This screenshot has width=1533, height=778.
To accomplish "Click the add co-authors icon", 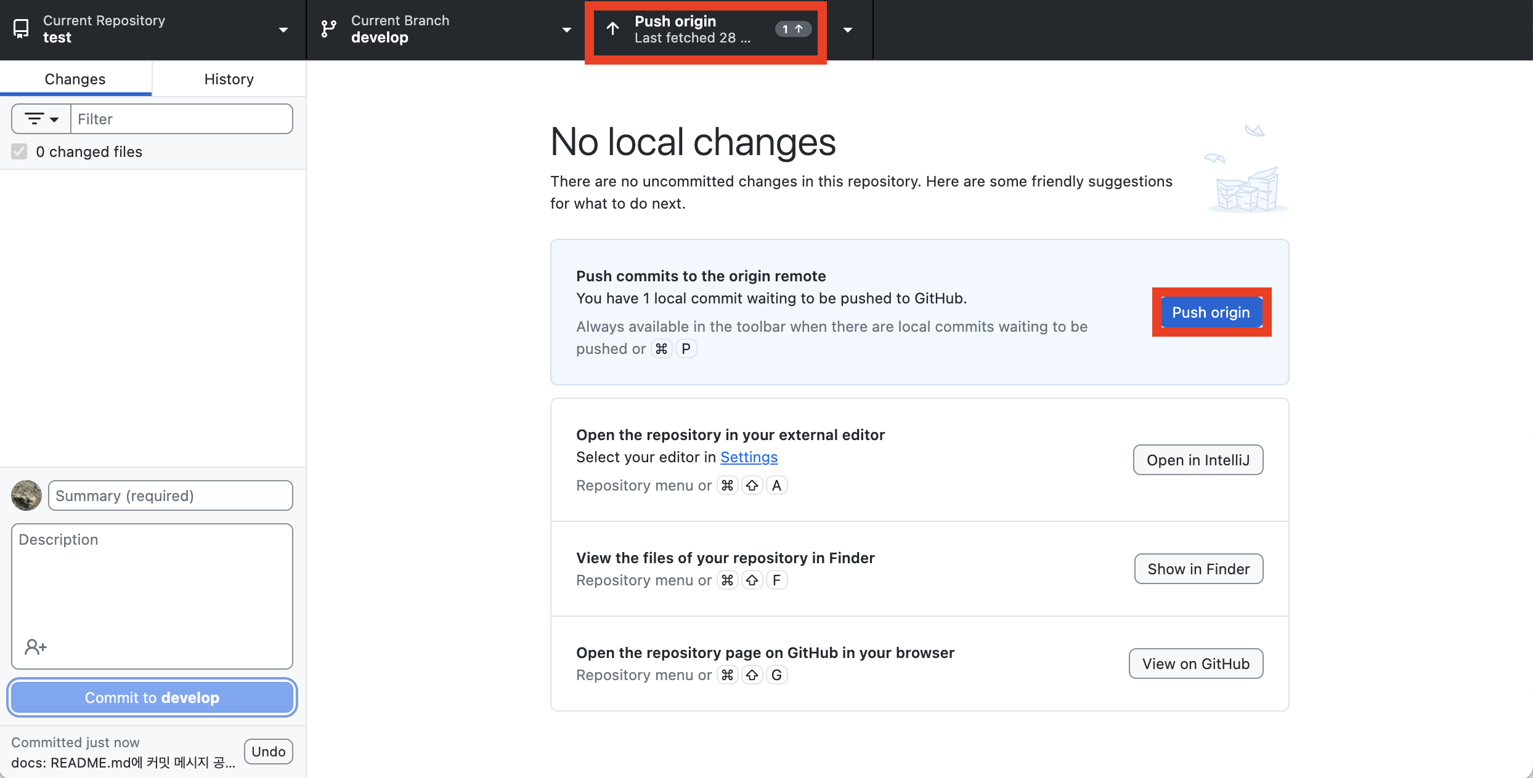I will pos(35,647).
